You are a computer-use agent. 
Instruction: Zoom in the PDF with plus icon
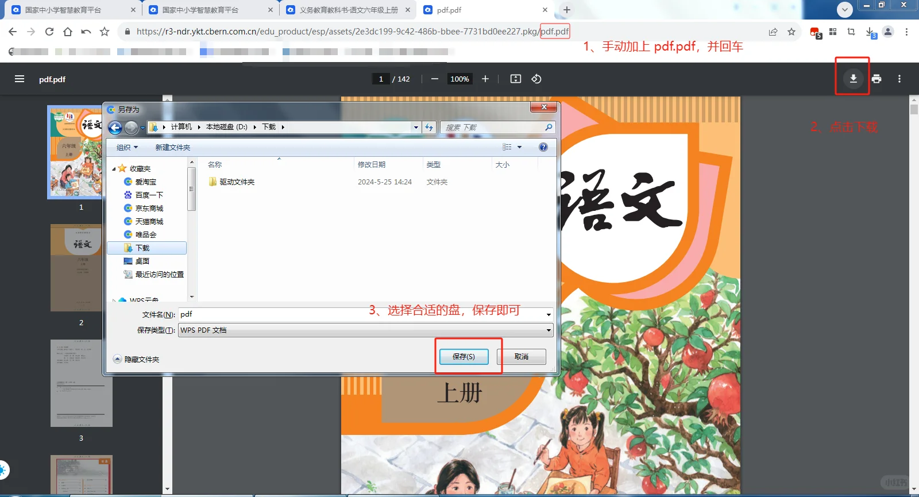(485, 79)
